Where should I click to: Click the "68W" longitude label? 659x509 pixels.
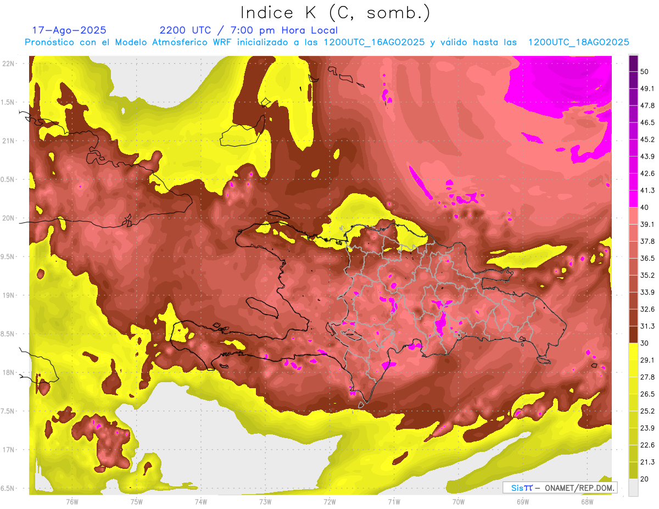coord(587,501)
